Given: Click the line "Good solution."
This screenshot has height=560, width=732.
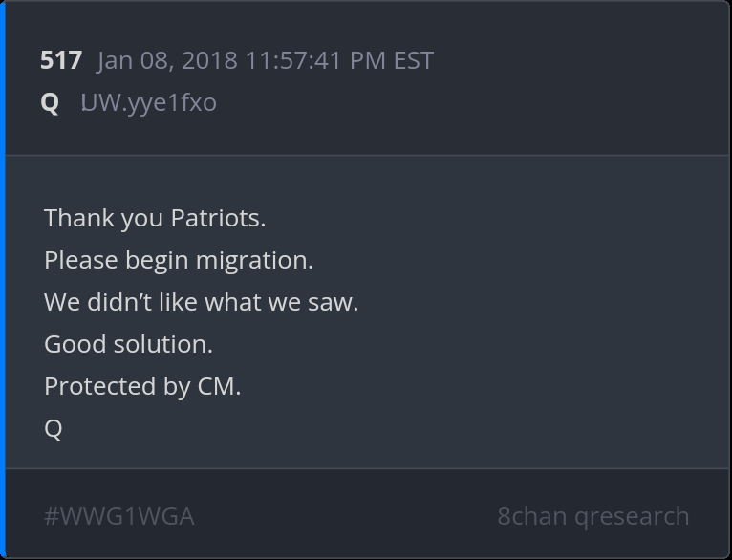Looking at the screenshot, I should tap(128, 344).
